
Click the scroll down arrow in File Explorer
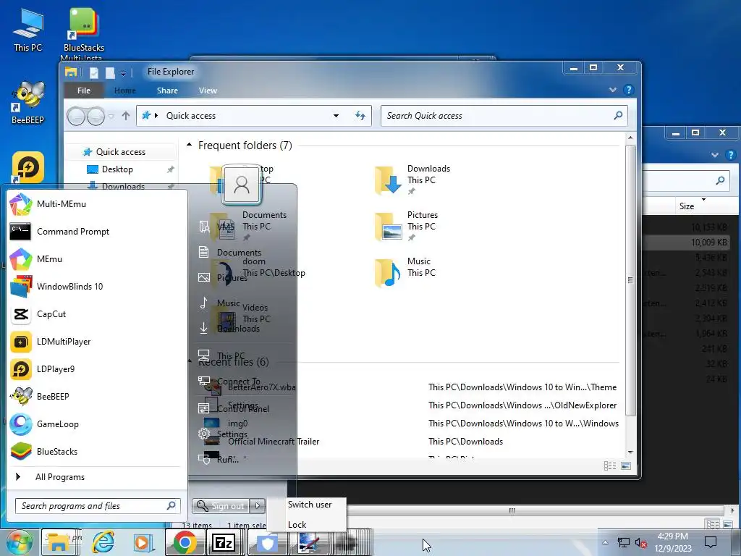coord(630,452)
